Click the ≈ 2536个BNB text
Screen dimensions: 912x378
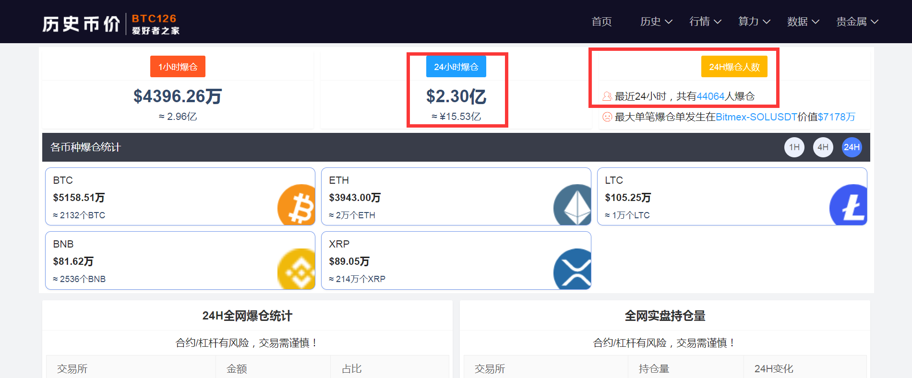(x=79, y=279)
